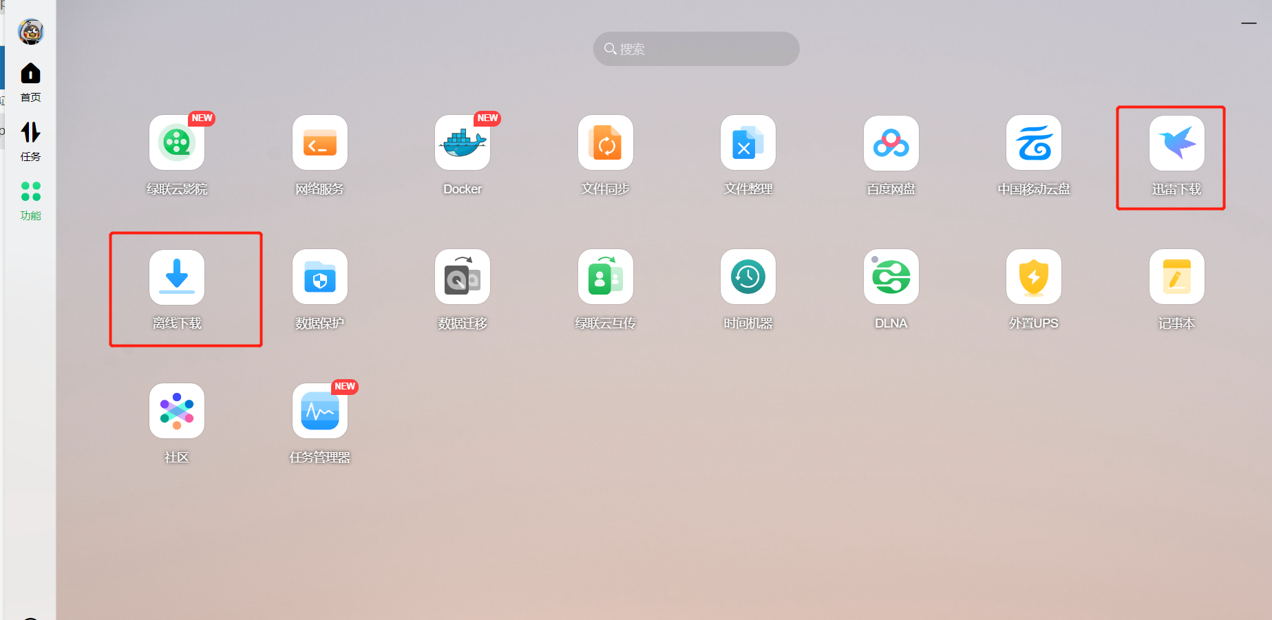Open 数据保护 app
The width and height of the screenshot is (1272, 620).
[320, 277]
